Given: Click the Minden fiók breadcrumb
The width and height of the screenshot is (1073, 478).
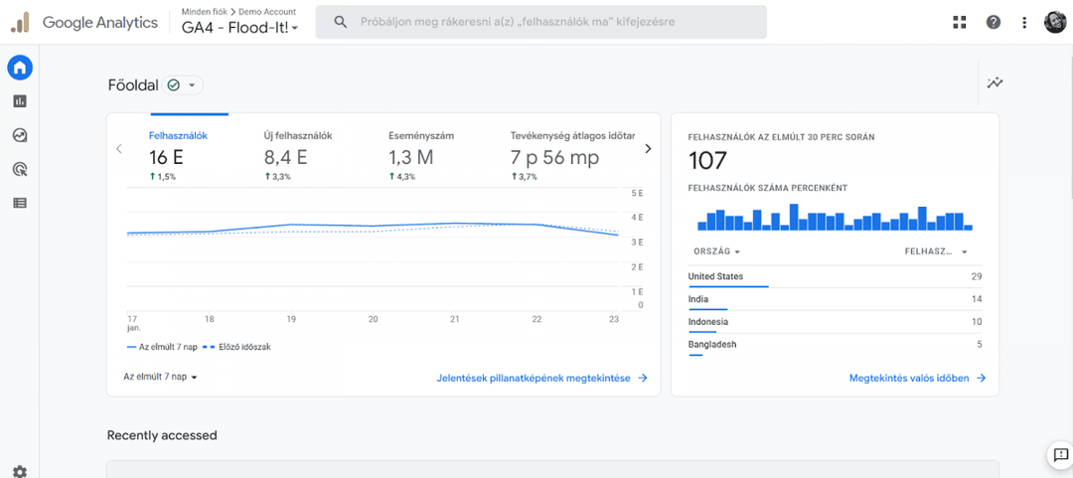Looking at the screenshot, I should (x=204, y=12).
